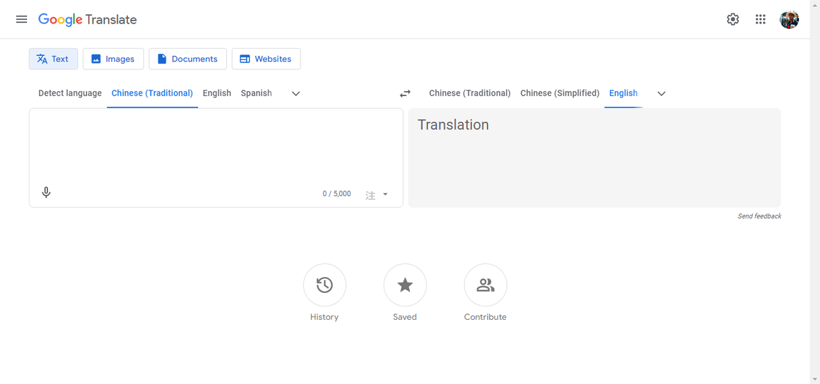Swap source and target languages
Screen dimensions: 820x384
pyautogui.click(x=405, y=94)
